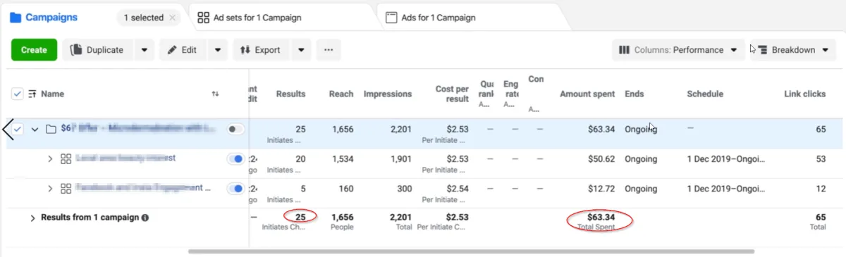Expand the arrow next to Duplicate
The image size is (846, 257).
145,50
